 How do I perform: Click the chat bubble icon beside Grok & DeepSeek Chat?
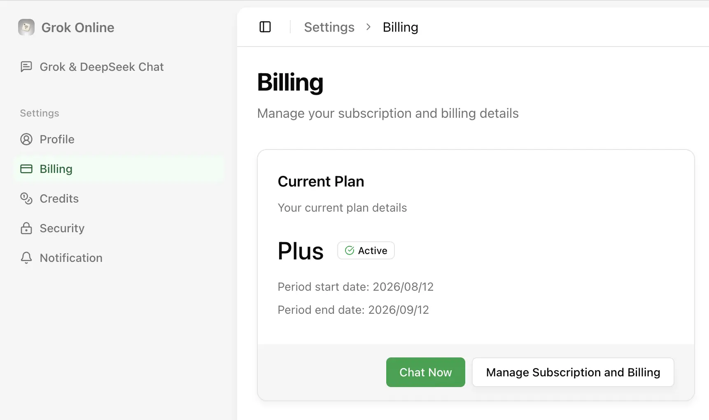(26, 67)
